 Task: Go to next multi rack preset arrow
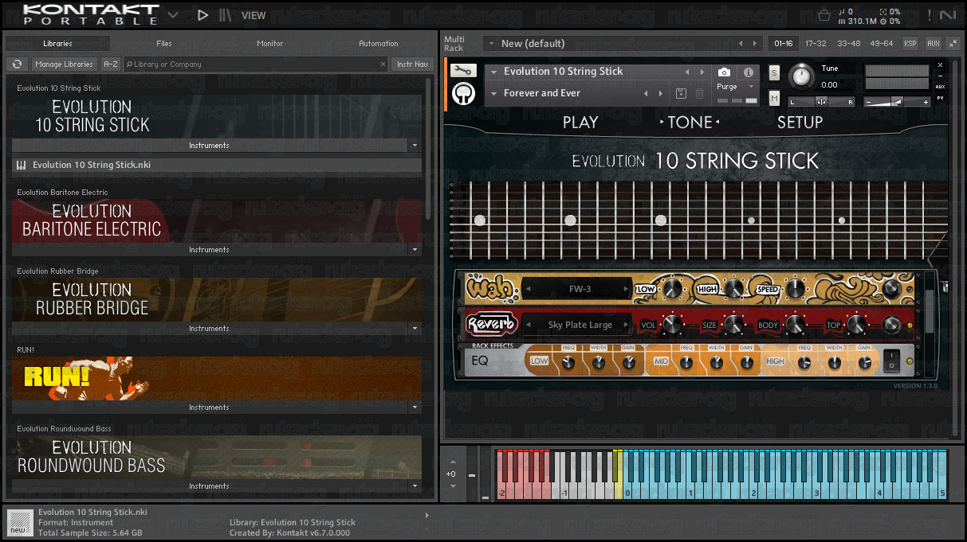(756, 44)
